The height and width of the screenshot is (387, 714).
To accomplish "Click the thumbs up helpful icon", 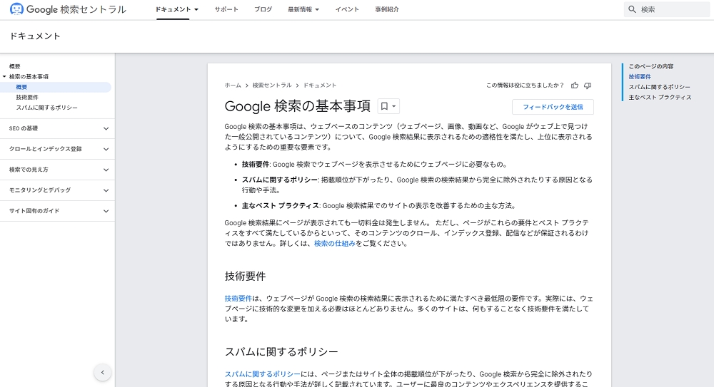I will 575,86.
